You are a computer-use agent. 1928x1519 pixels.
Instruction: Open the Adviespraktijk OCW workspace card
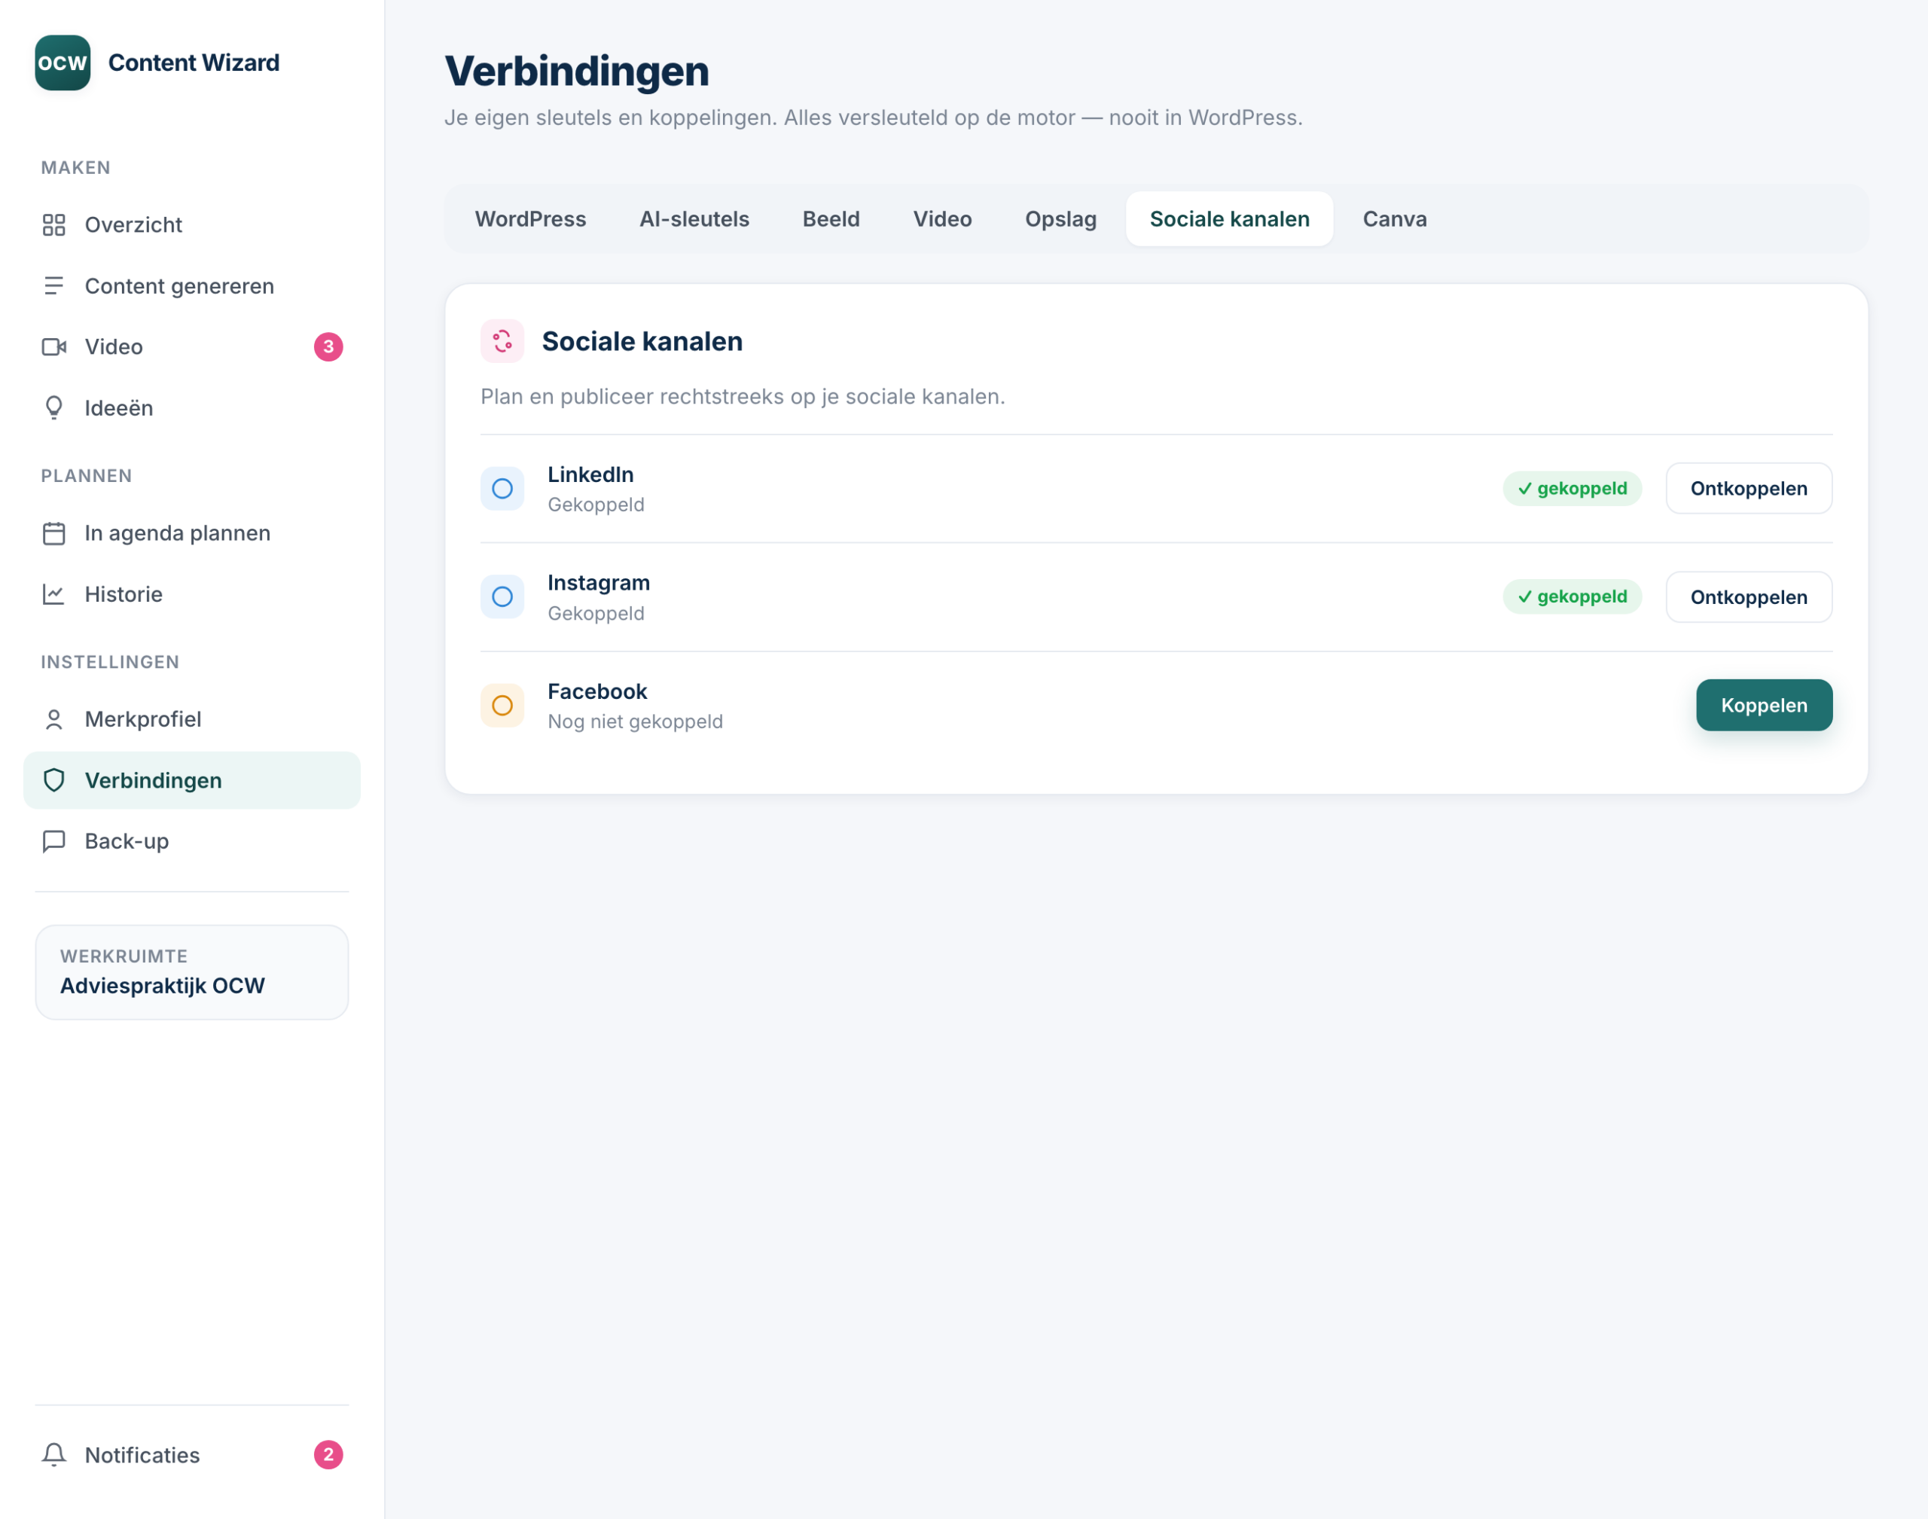click(192, 972)
